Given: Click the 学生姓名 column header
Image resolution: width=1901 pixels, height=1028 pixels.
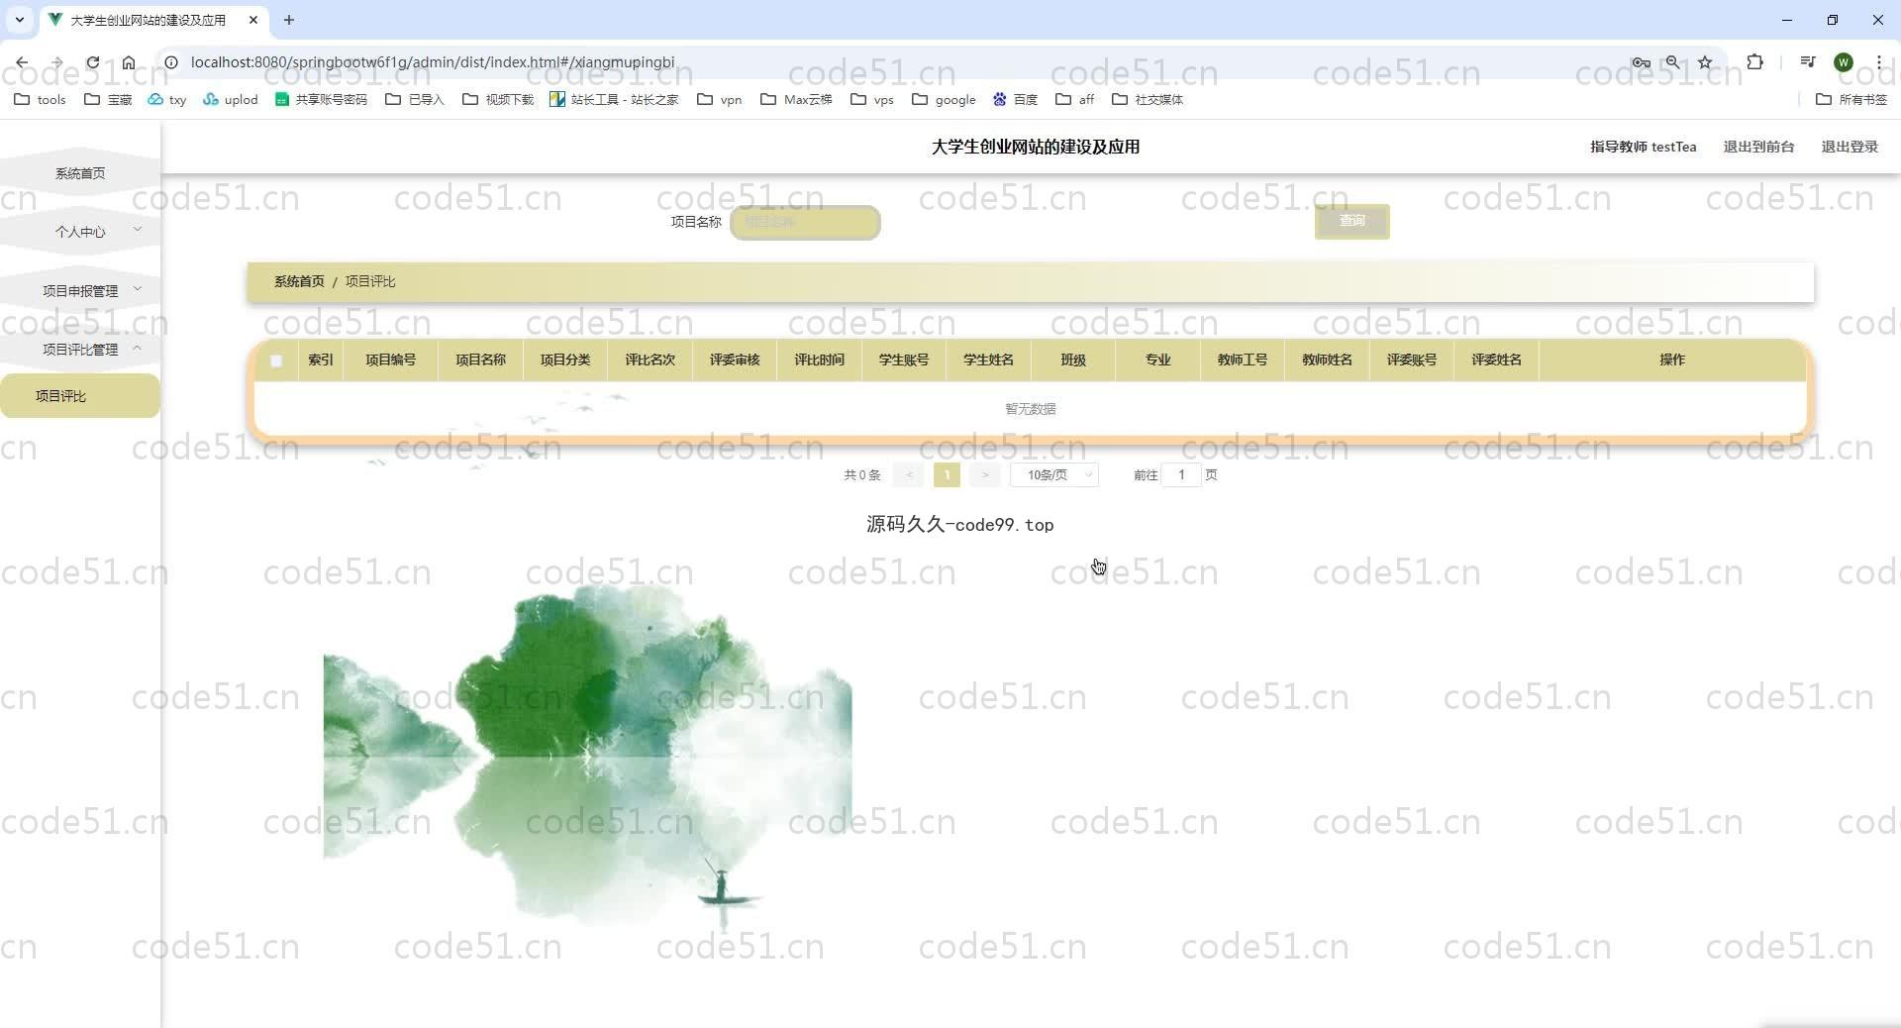Looking at the screenshot, I should (x=988, y=360).
